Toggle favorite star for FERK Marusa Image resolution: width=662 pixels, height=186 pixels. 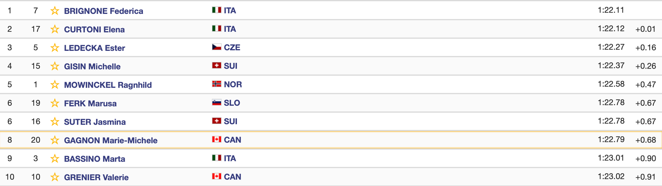[x=55, y=103]
